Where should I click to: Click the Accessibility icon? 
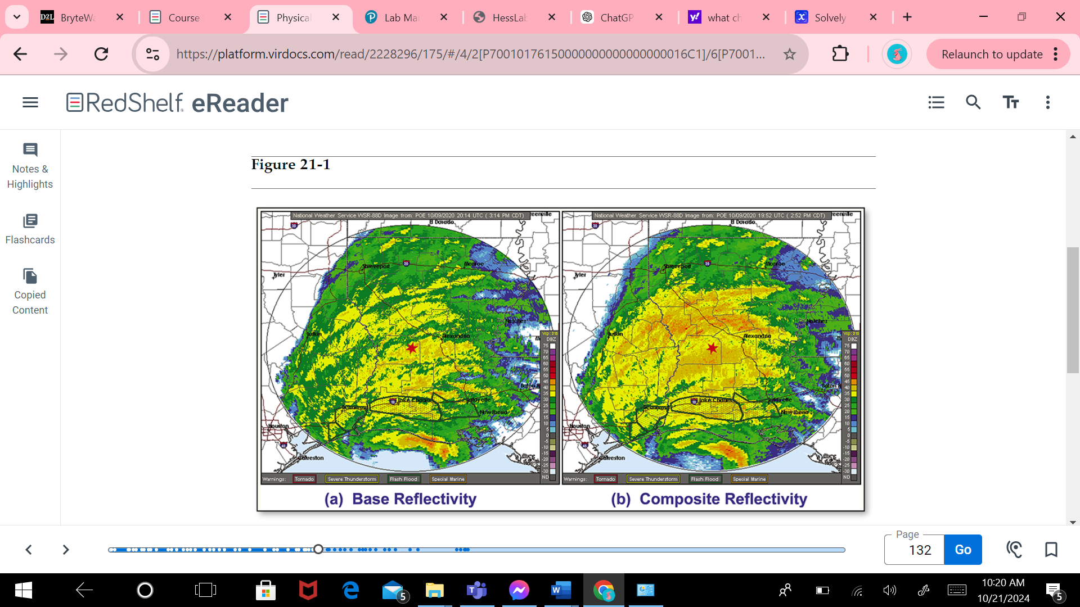click(1014, 549)
